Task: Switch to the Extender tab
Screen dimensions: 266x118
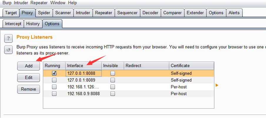Action: tap(195, 13)
